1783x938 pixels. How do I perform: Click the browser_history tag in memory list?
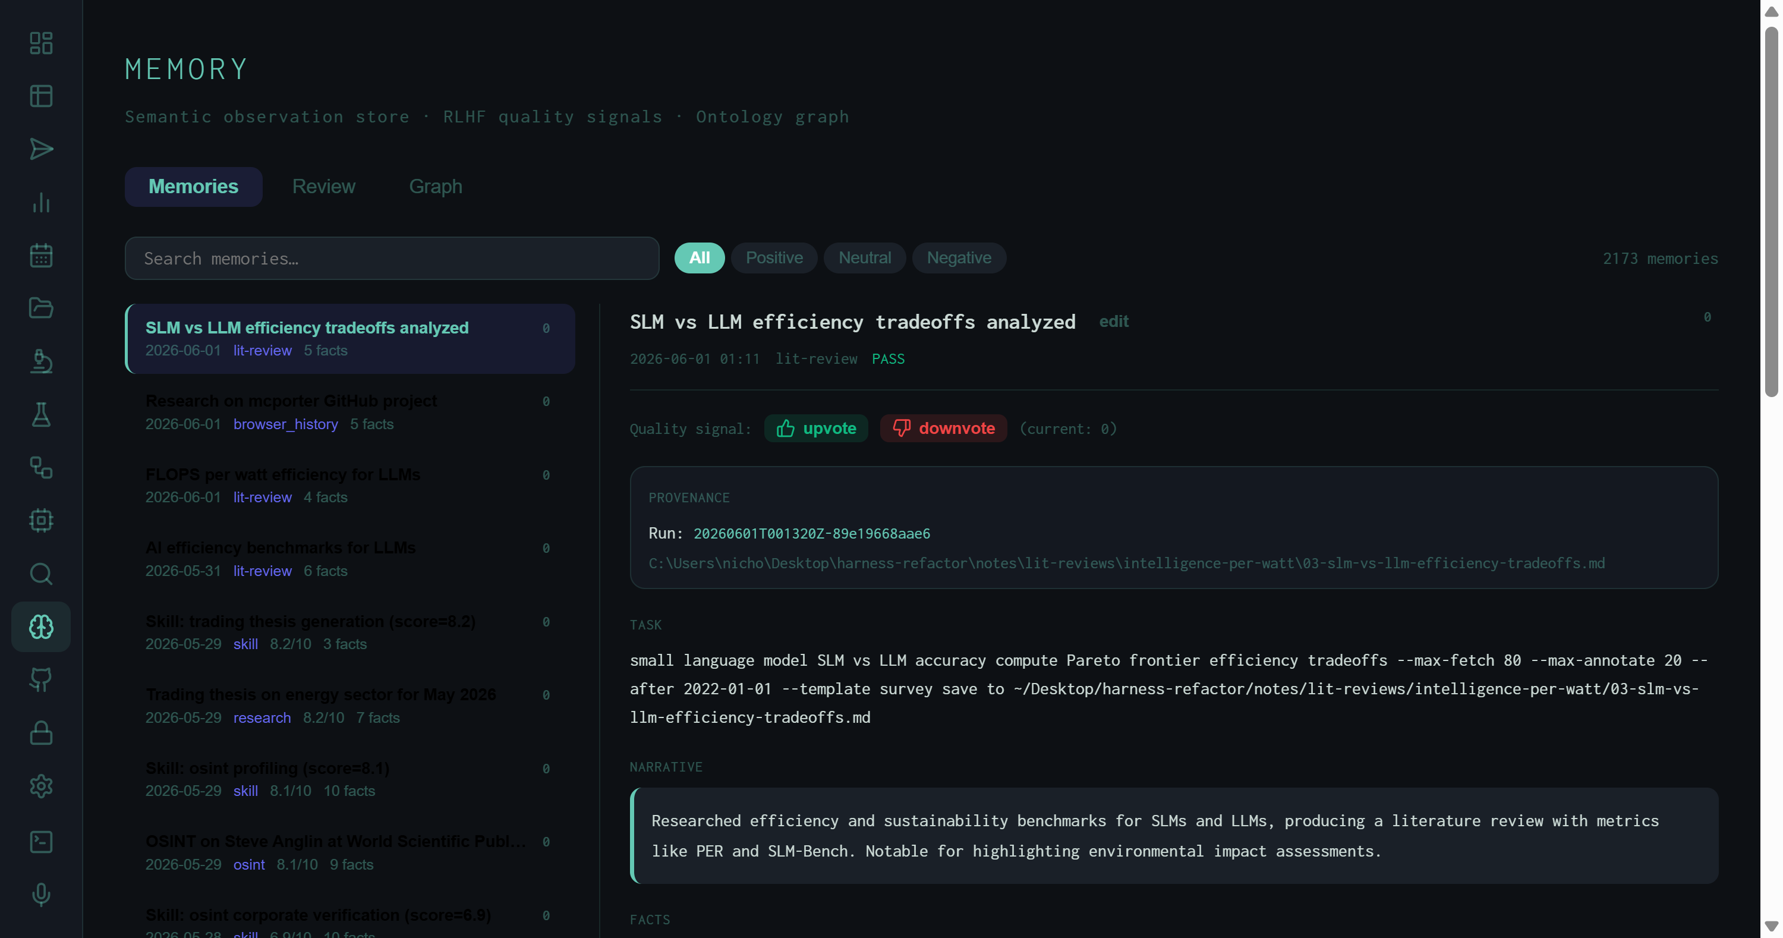(285, 424)
